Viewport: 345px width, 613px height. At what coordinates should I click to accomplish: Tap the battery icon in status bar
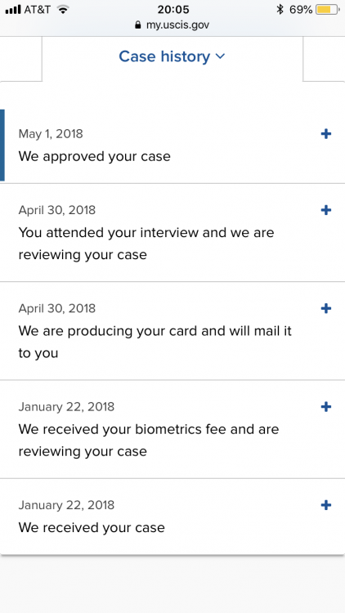coord(327,9)
